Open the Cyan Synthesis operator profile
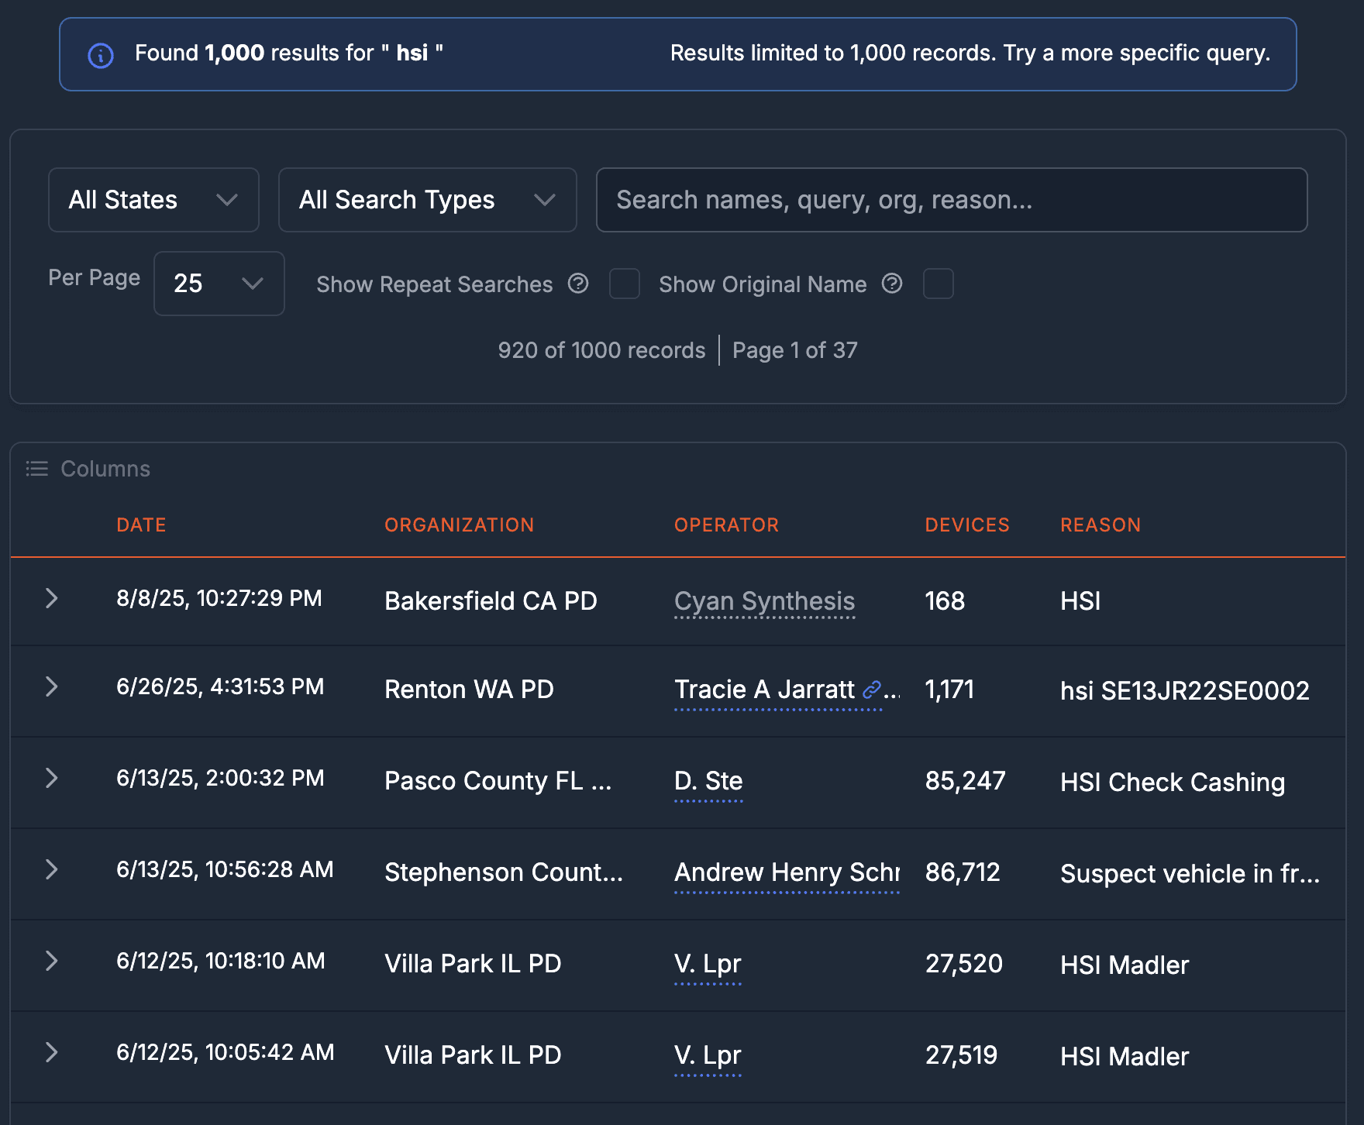Screen dimensions: 1364x1125 pyautogui.click(x=764, y=601)
